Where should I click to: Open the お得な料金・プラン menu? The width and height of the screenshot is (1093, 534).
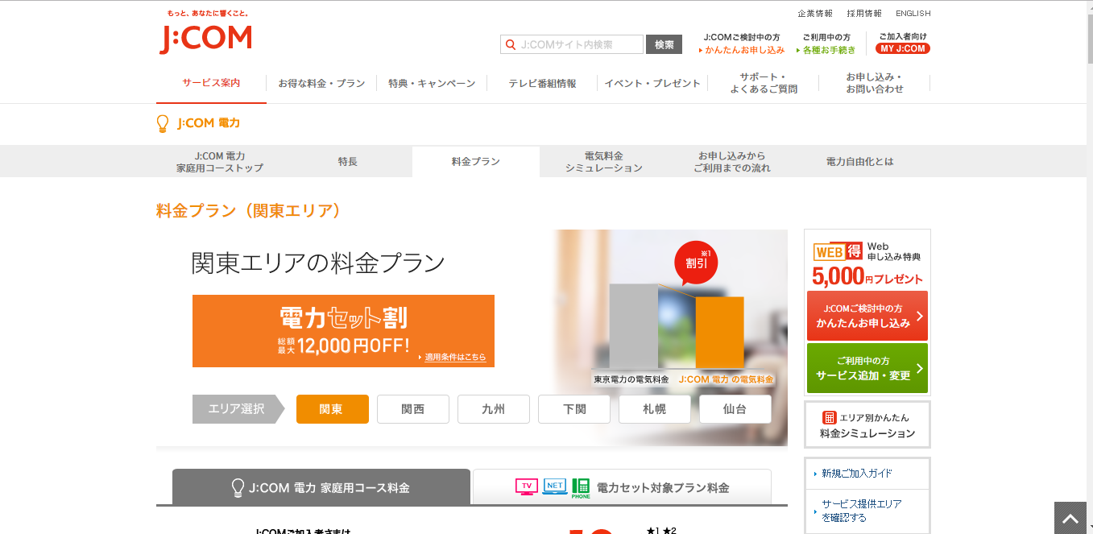click(321, 83)
